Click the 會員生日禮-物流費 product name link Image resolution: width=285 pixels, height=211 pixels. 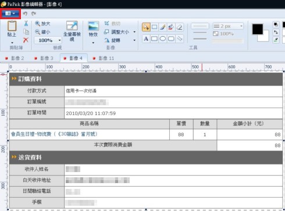click(x=54, y=134)
